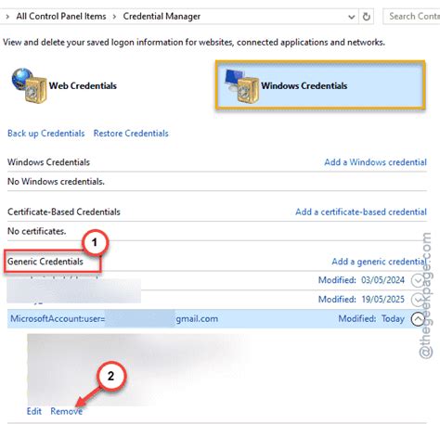Click the Windows Credentials monitor vault icon
This screenshot has height=424, width=440.
[x=241, y=86]
